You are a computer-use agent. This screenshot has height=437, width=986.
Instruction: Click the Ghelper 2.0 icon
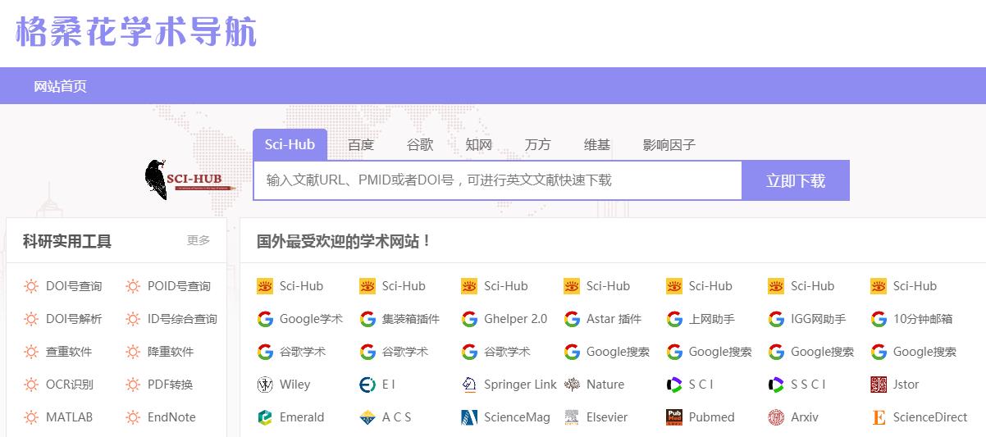tap(469, 319)
